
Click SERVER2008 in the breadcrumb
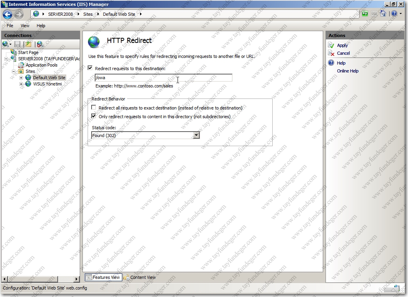(60, 14)
